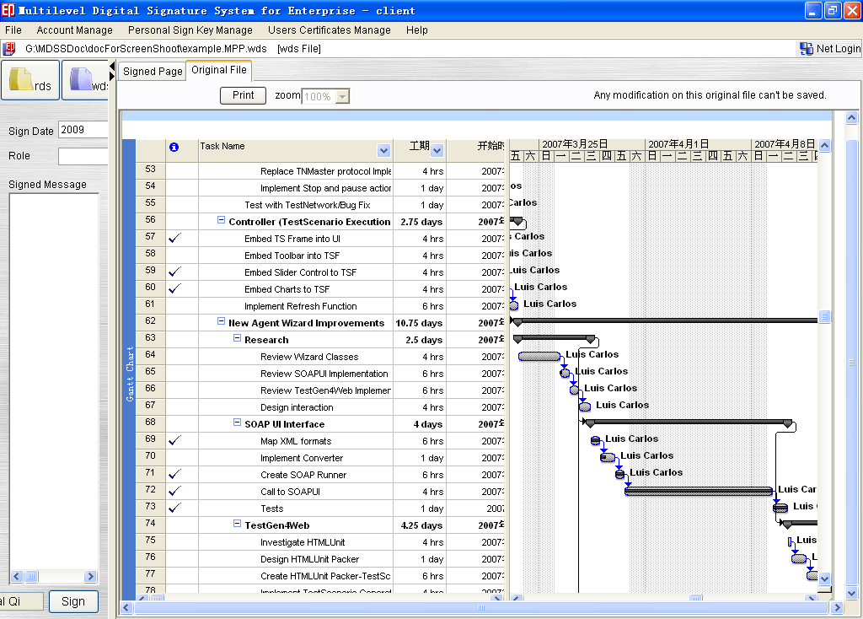The width and height of the screenshot is (863, 619).
Task: Open the Account Manage menu
Action: pyautogui.click(x=74, y=30)
